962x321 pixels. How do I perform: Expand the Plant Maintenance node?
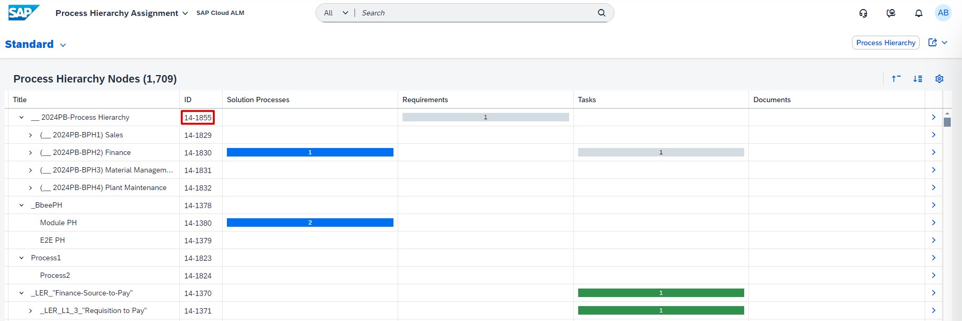[30, 188]
